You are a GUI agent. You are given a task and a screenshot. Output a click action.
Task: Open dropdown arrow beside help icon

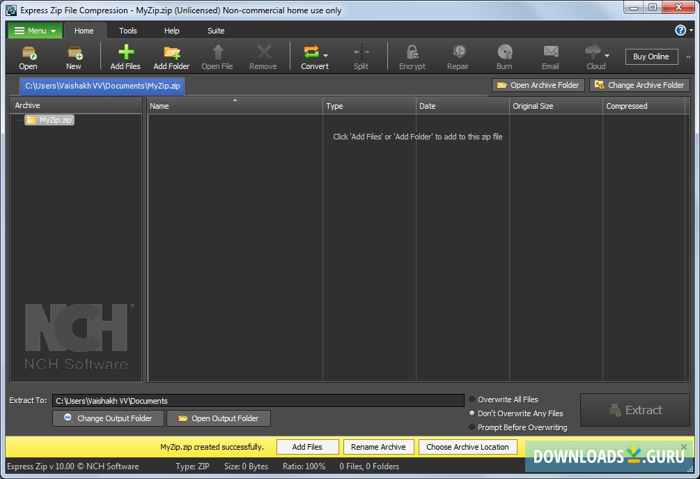691,31
